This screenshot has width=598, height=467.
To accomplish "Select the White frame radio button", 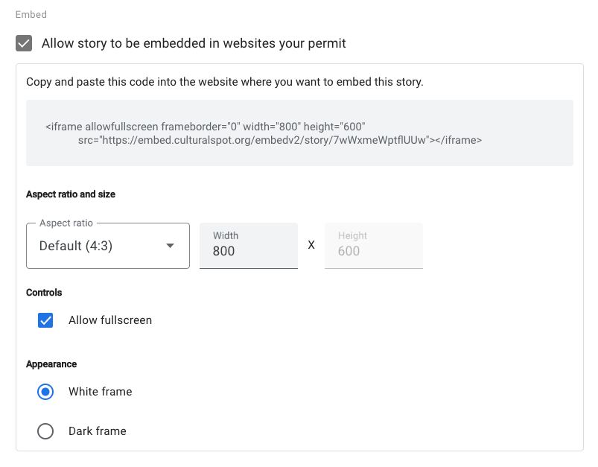I will (x=45, y=392).
